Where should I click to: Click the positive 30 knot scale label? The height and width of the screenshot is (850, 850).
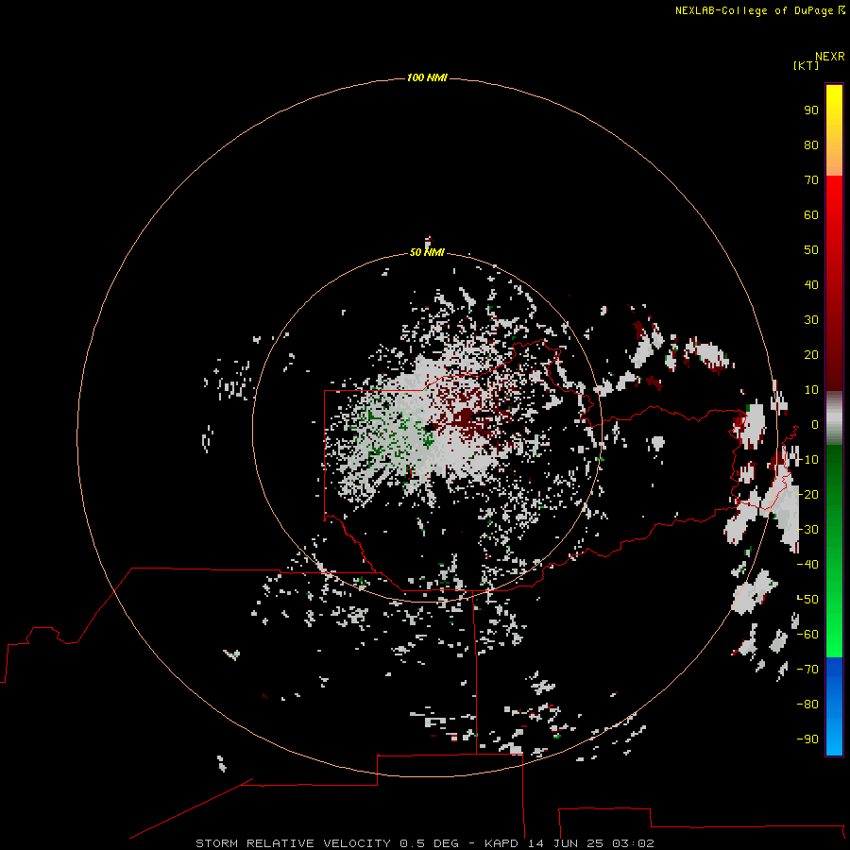[811, 320]
